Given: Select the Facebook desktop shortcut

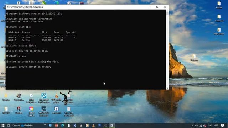Looking at the screenshot, I should click(56, 110).
